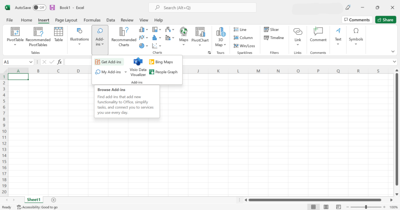Image resolution: width=400 pixels, height=210 pixels.
Task: Open the Comments pane button
Action: 357,20
